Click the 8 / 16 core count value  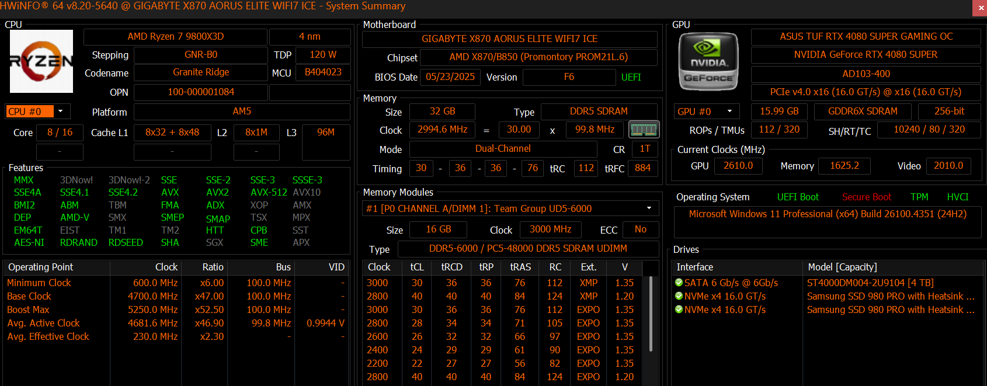click(x=60, y=133)
